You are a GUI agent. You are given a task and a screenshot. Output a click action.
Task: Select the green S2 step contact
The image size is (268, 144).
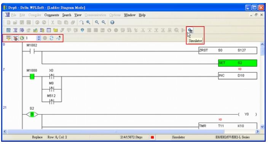click(32, 114)
